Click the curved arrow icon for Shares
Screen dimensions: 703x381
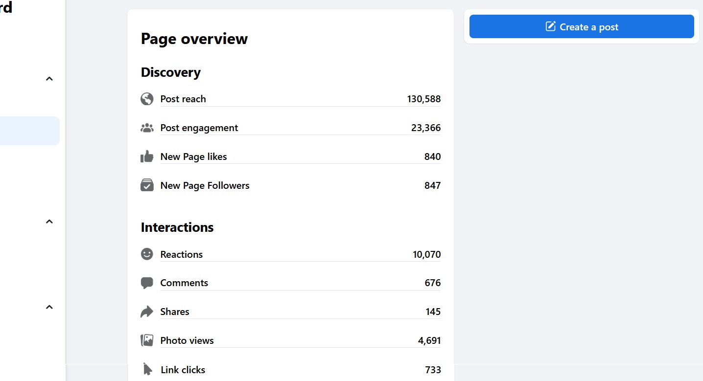(147, 312)
